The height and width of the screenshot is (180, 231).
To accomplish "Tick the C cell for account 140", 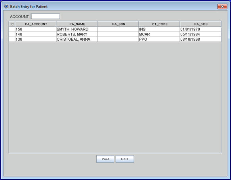I will 12,34.
